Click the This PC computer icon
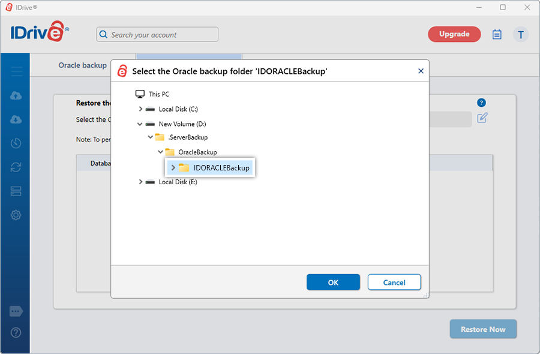 tap(140, 94)
